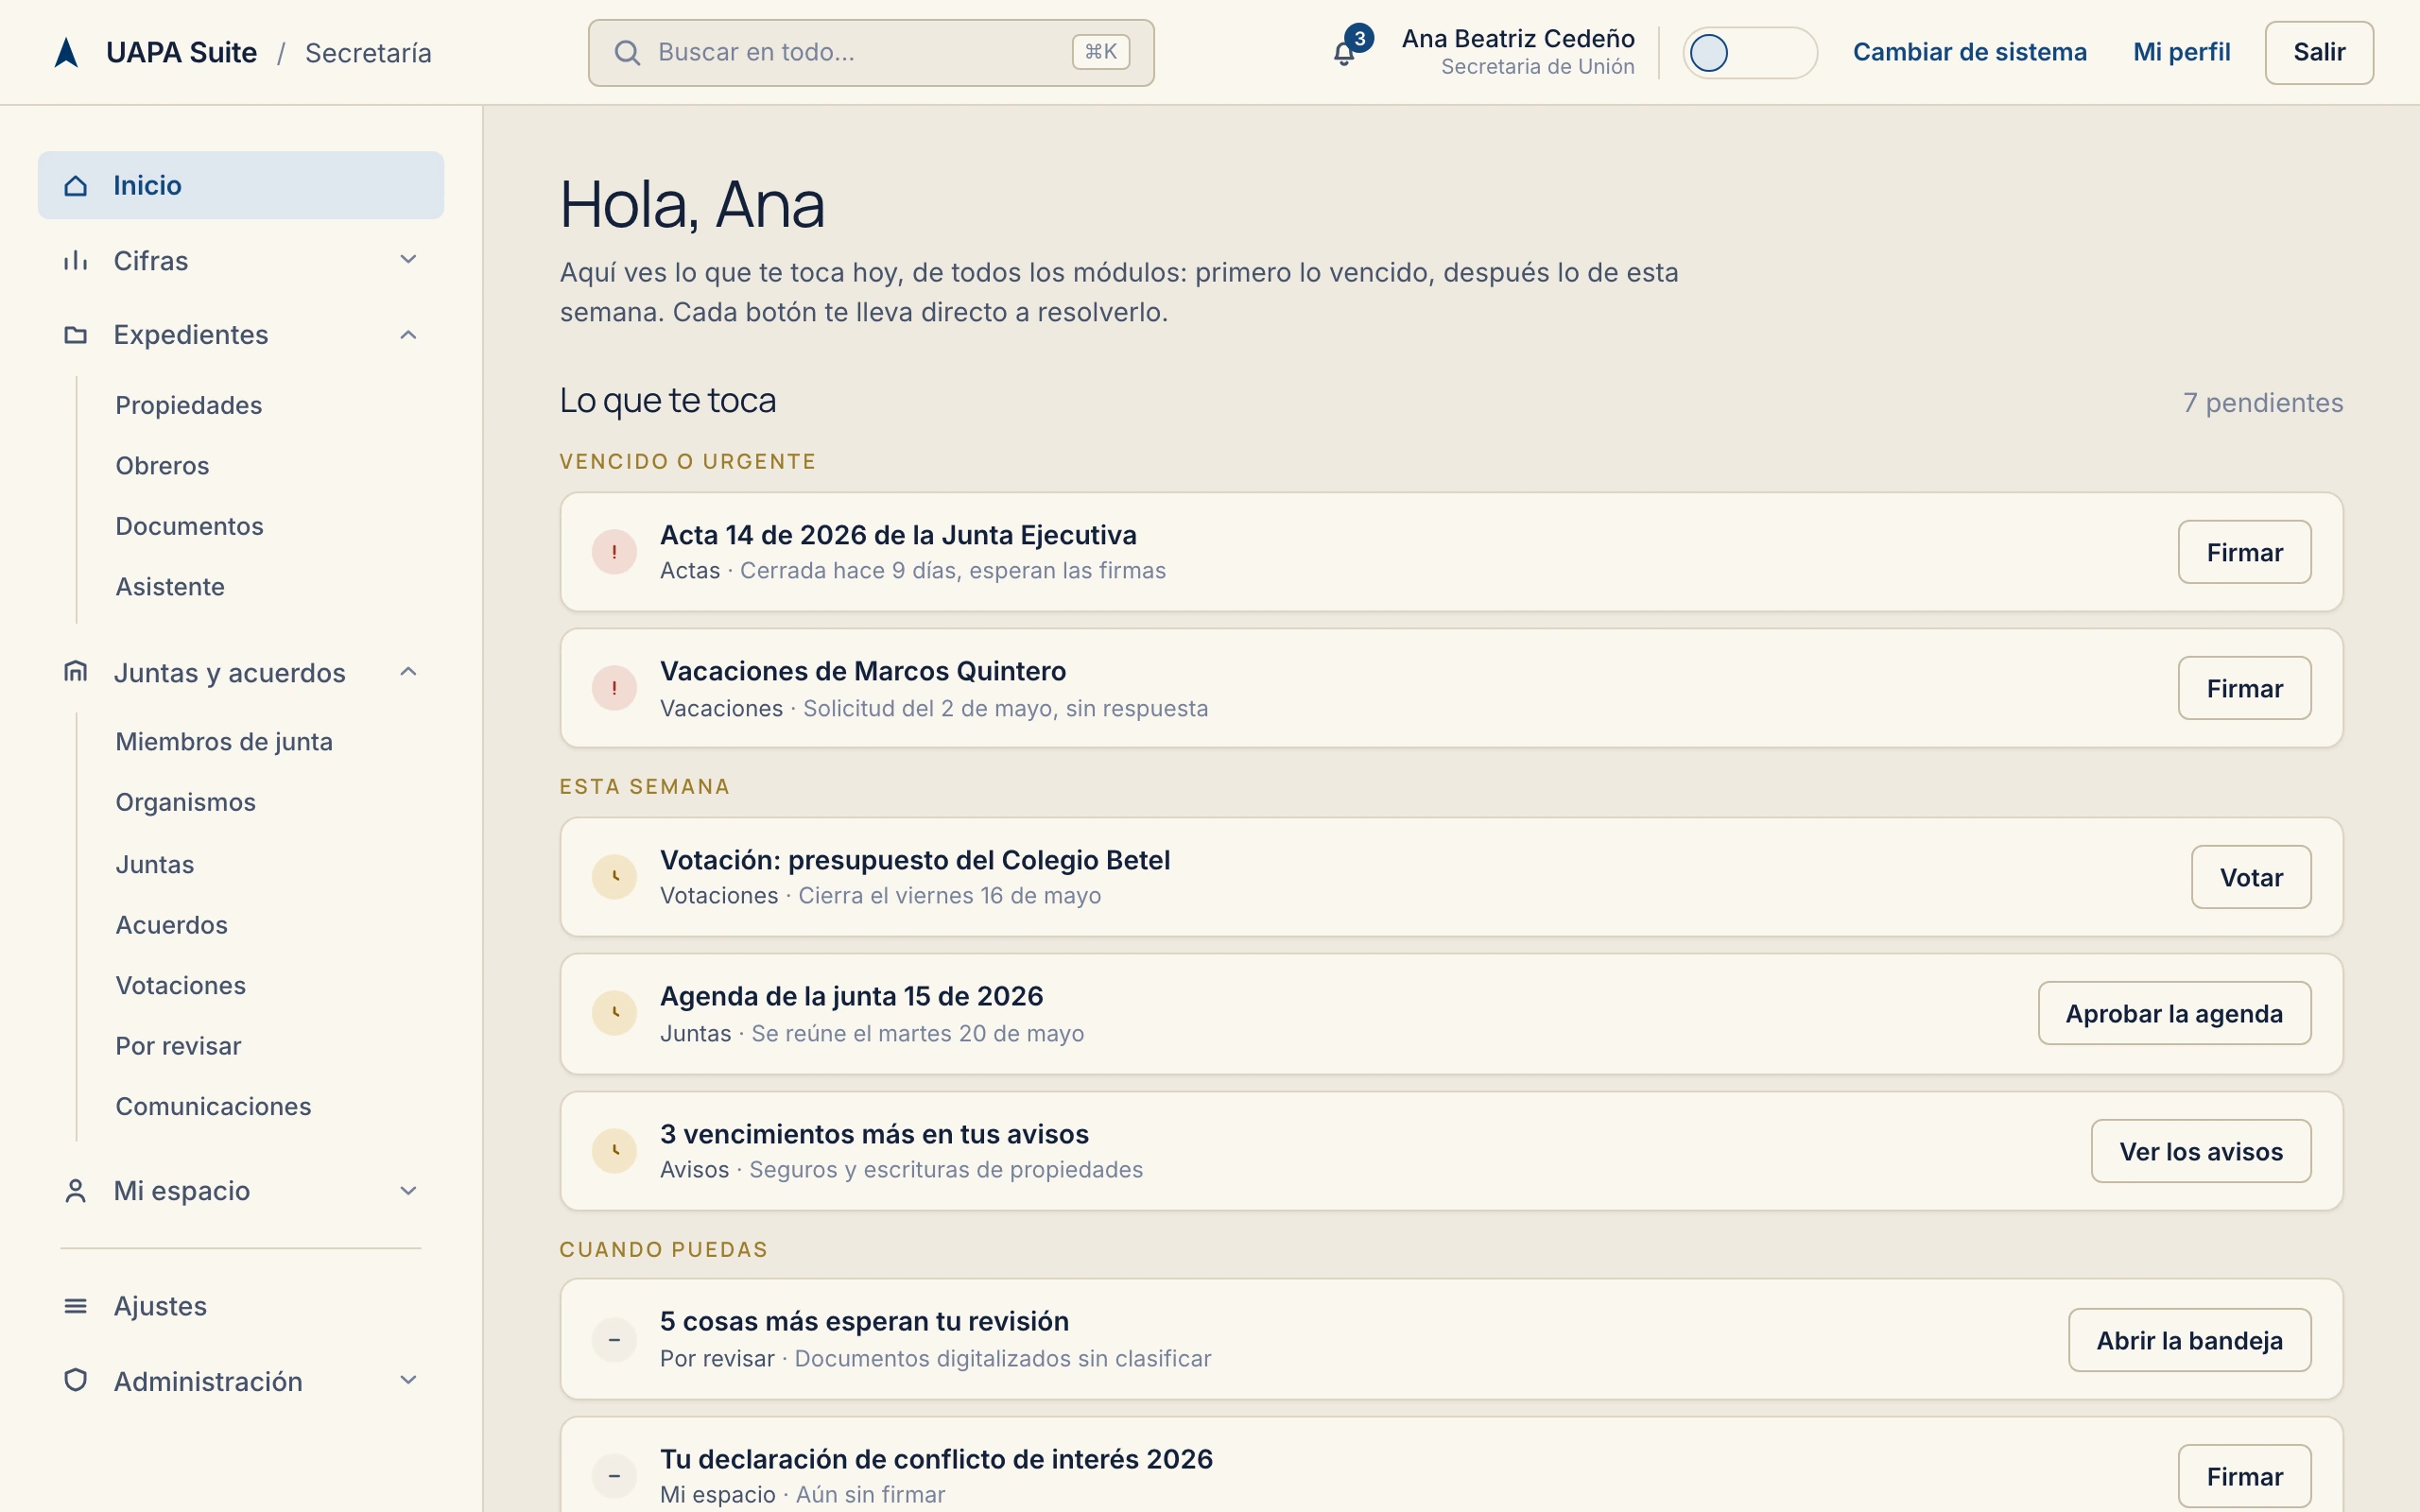Click the Administración shield icon
Screen dimensions: 2420x1512
[x=76, y=1381]
